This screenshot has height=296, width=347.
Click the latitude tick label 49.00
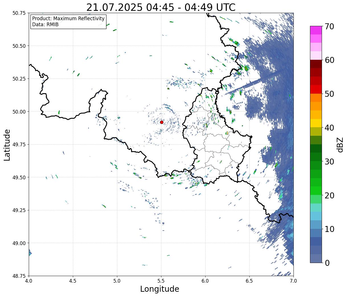19,243
